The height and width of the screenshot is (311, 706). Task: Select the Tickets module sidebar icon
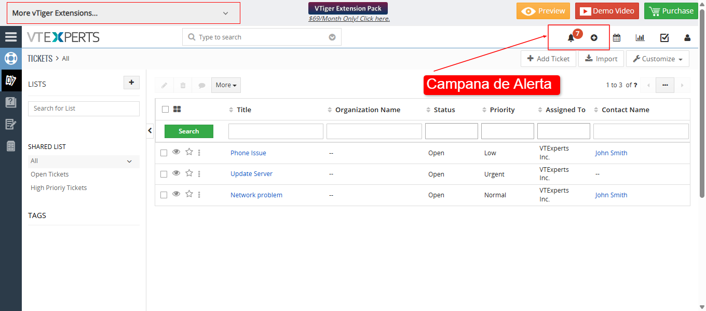point(11,80)
